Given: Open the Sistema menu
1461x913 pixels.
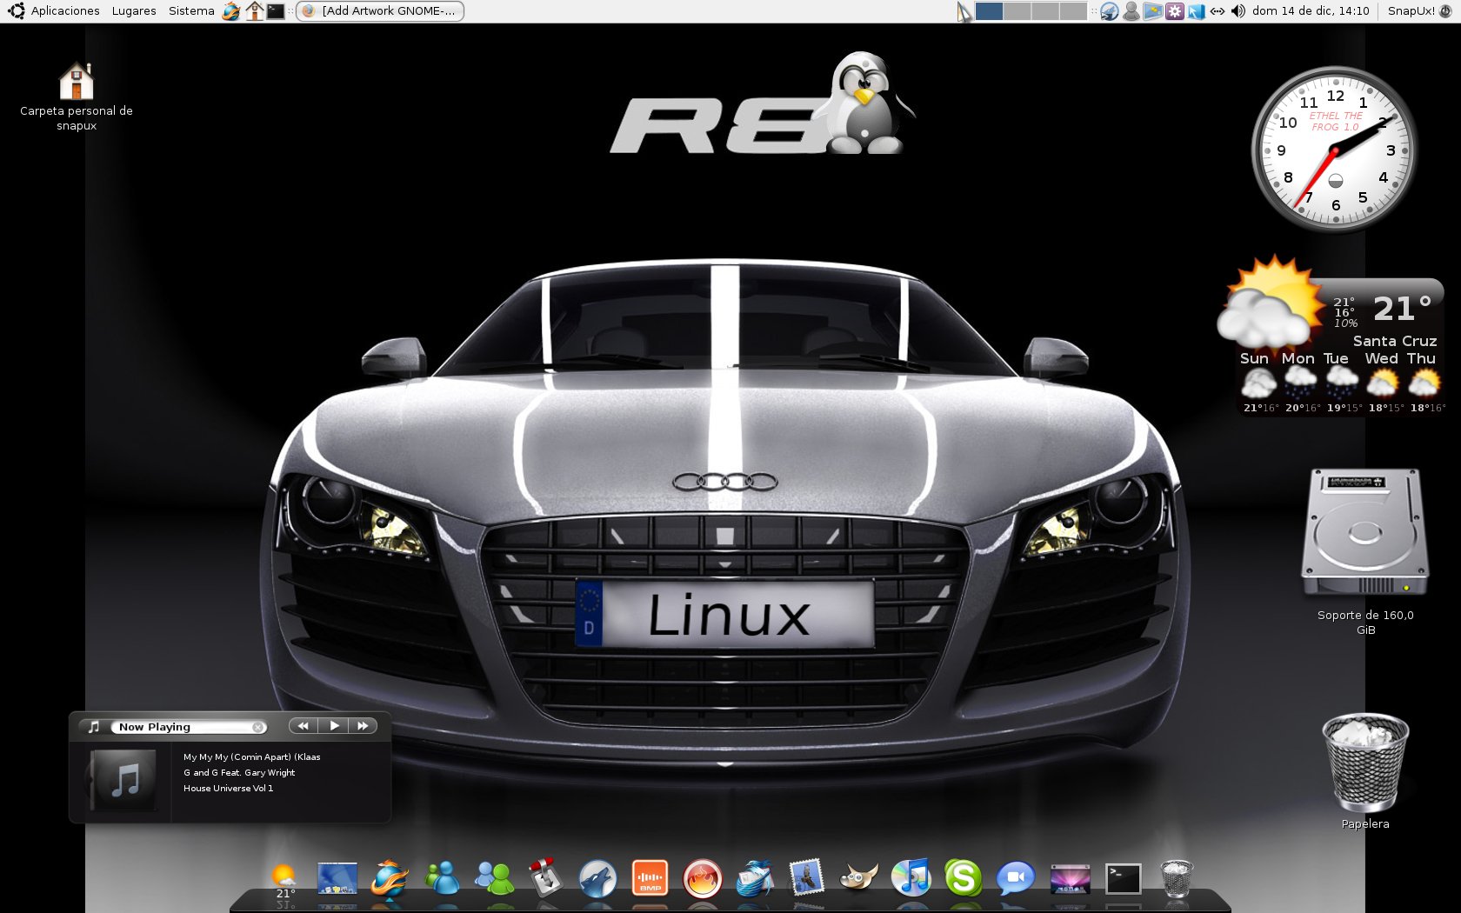Looking at the screenshot, I should pyautogui.click(x=191, y=10).
